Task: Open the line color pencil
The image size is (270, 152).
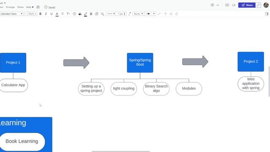Action: (85, 14)
